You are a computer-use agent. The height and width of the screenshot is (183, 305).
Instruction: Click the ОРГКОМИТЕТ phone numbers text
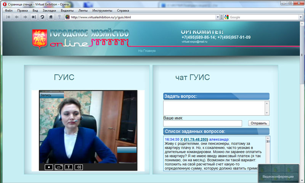216,37
